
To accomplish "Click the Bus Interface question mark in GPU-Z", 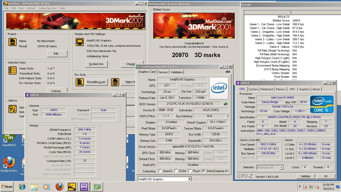I will 228,116.
